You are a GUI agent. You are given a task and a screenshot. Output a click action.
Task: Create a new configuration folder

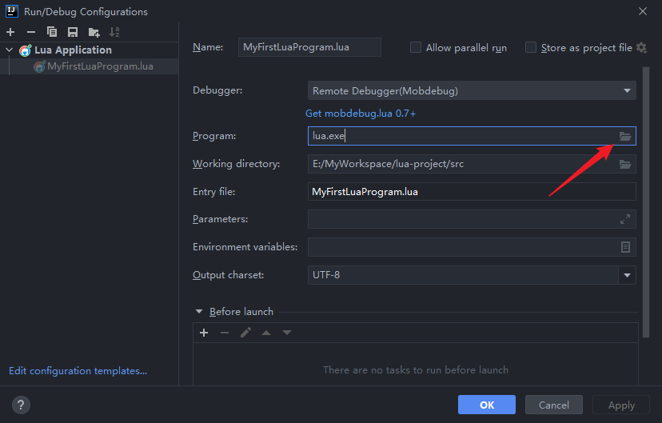(94, 32)
